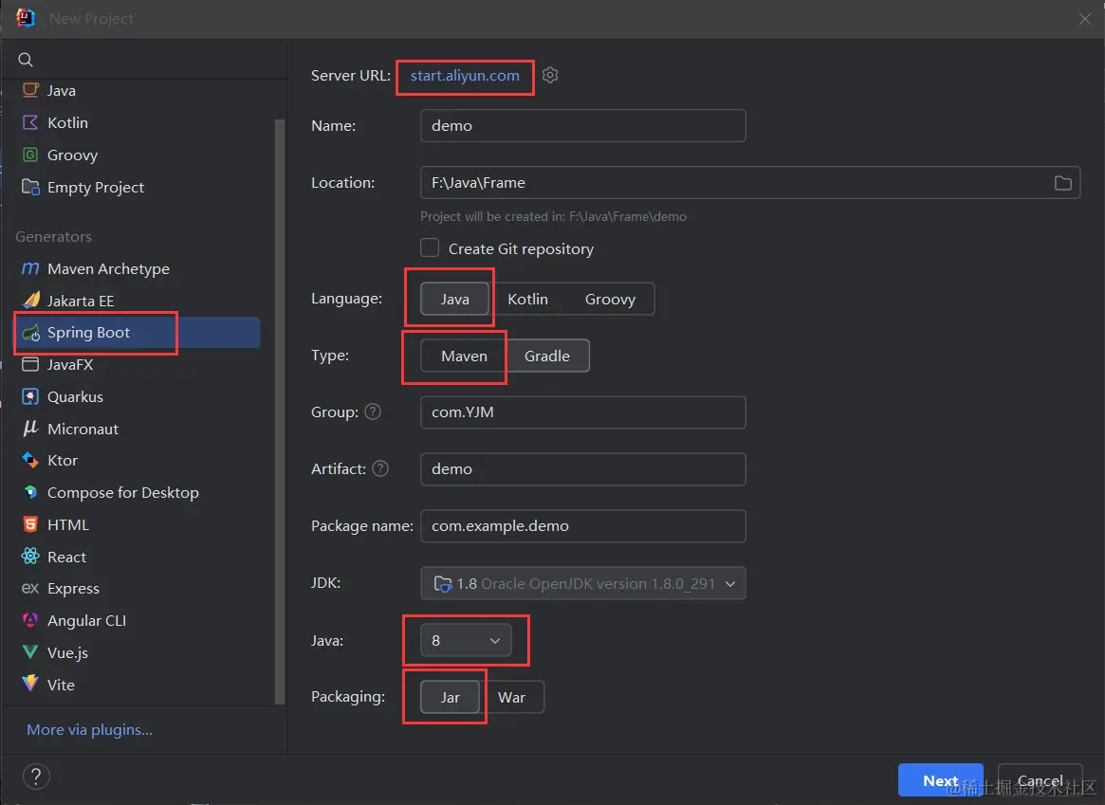This screenshot has width=1105, height=805.
Task: Choose Gradle build type
Action: pos(547,356)
